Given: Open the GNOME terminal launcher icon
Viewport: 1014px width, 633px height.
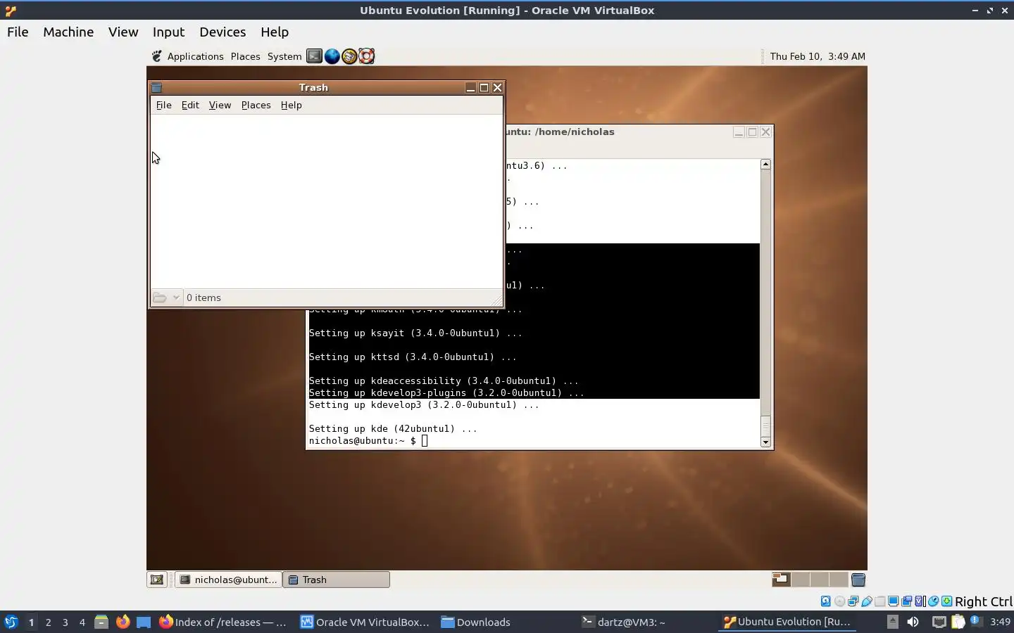Looking at the screenshot, I should 314,56.
